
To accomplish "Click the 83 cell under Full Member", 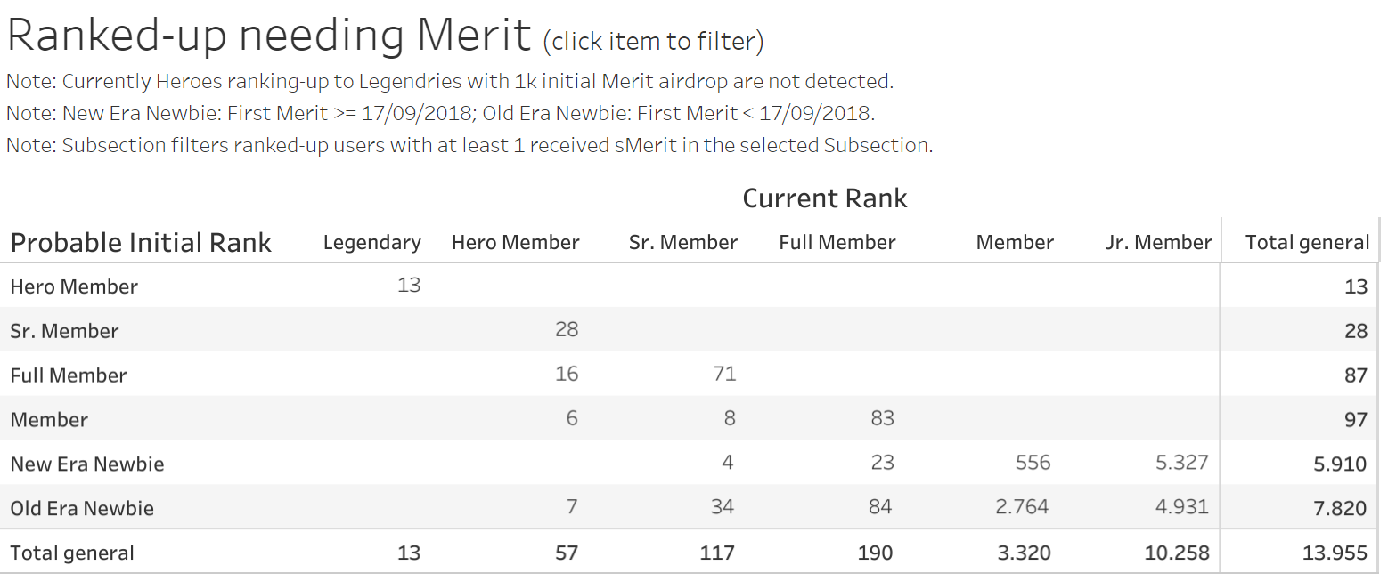I will (x=882, y=418).
